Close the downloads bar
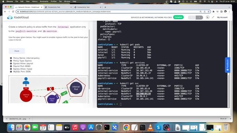The height and width of the screenshot is (133, 237). coord(230,119)
